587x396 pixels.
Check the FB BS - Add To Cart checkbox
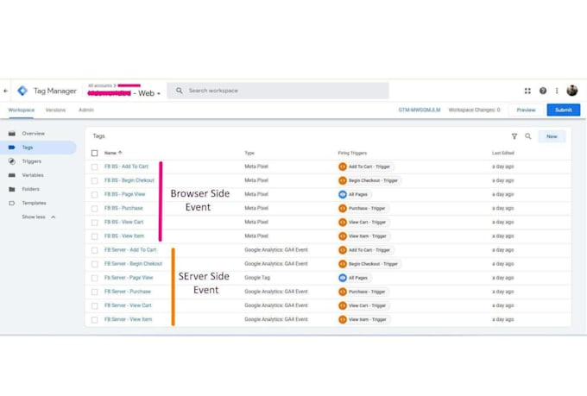94,167
